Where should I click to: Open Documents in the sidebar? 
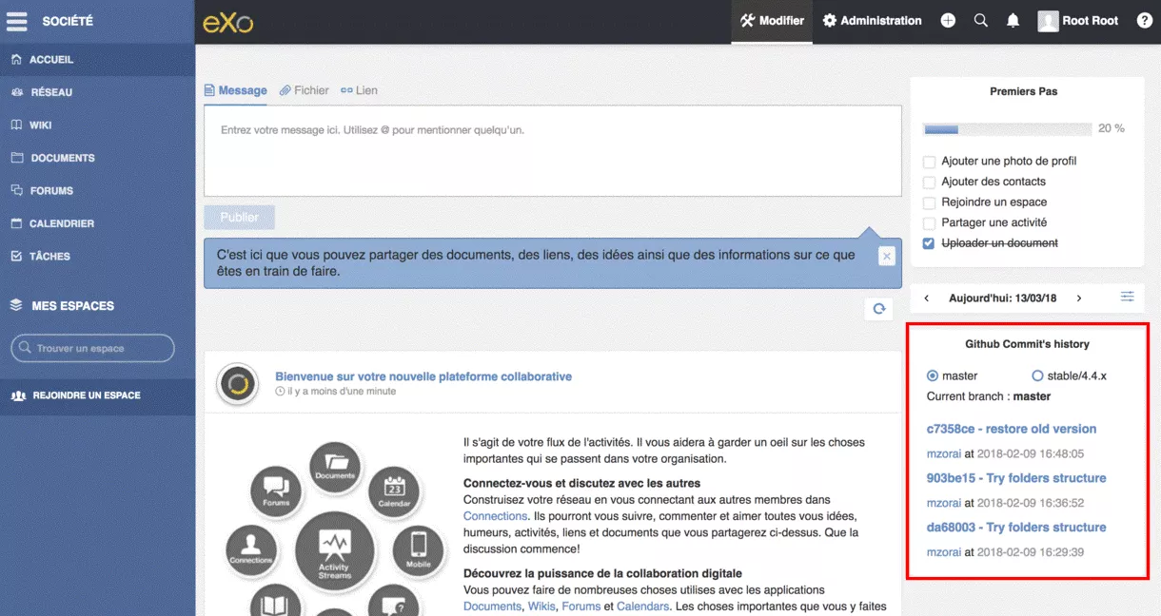point(97,158)
